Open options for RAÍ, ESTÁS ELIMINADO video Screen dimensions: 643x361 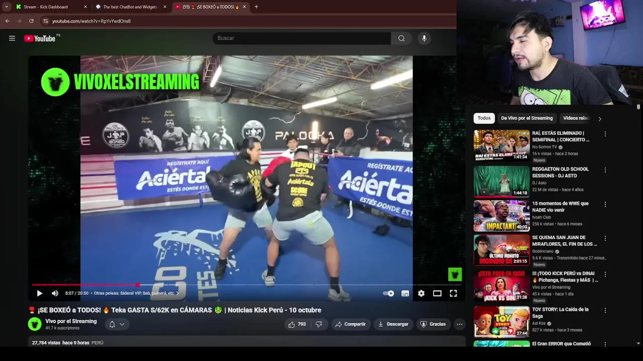[605, 134]
